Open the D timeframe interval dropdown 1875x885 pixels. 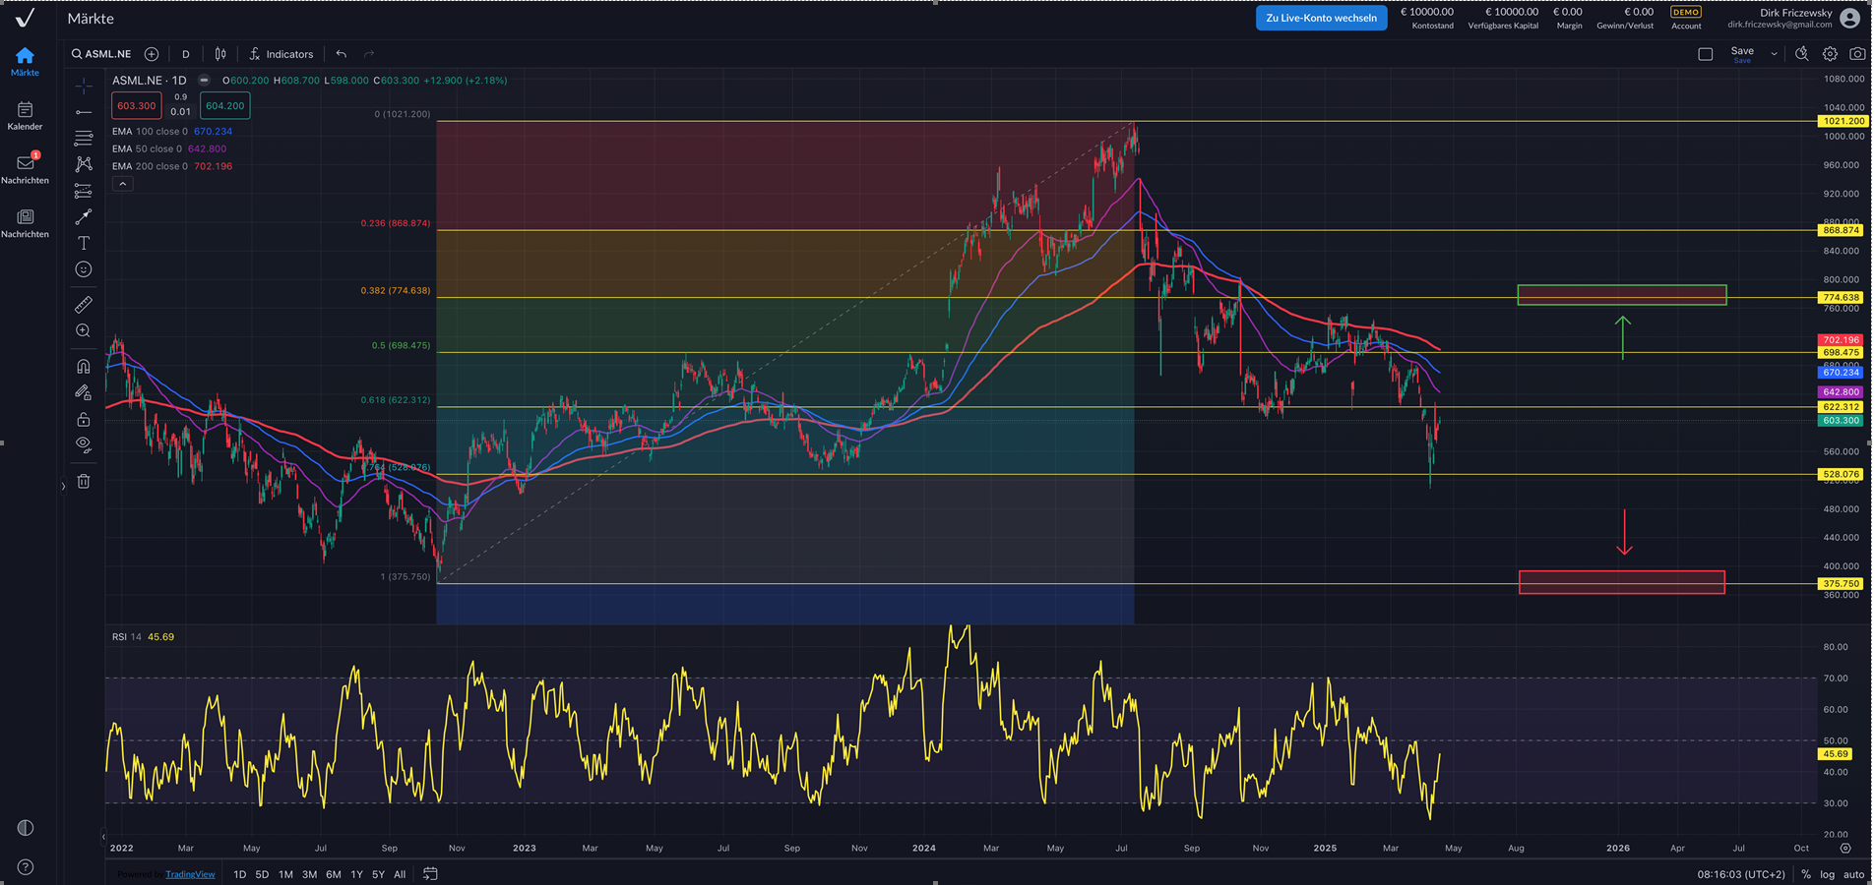pyautogui.click(x=185, y=54)
